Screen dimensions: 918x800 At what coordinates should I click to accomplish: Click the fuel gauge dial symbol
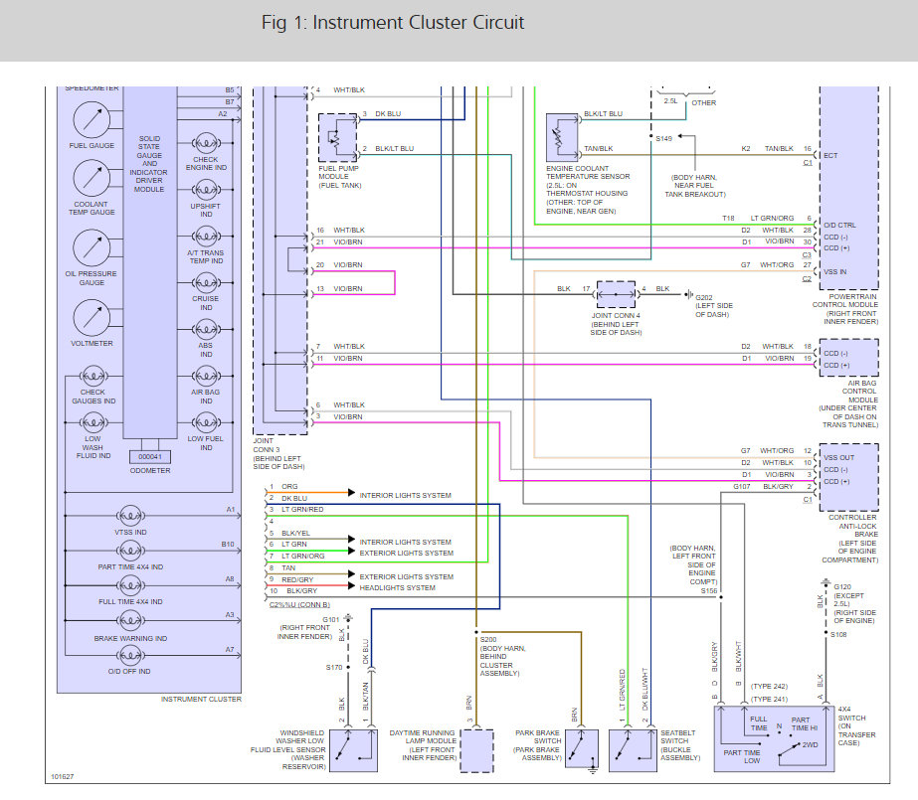(x=92, y=120)
